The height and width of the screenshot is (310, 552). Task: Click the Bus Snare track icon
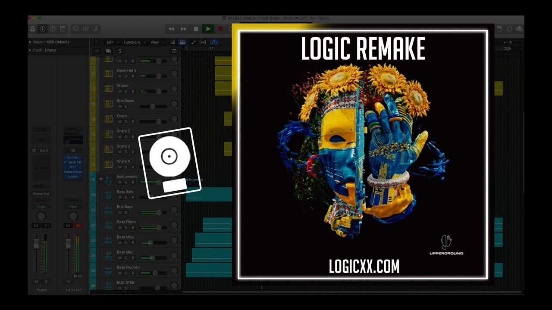108,104
